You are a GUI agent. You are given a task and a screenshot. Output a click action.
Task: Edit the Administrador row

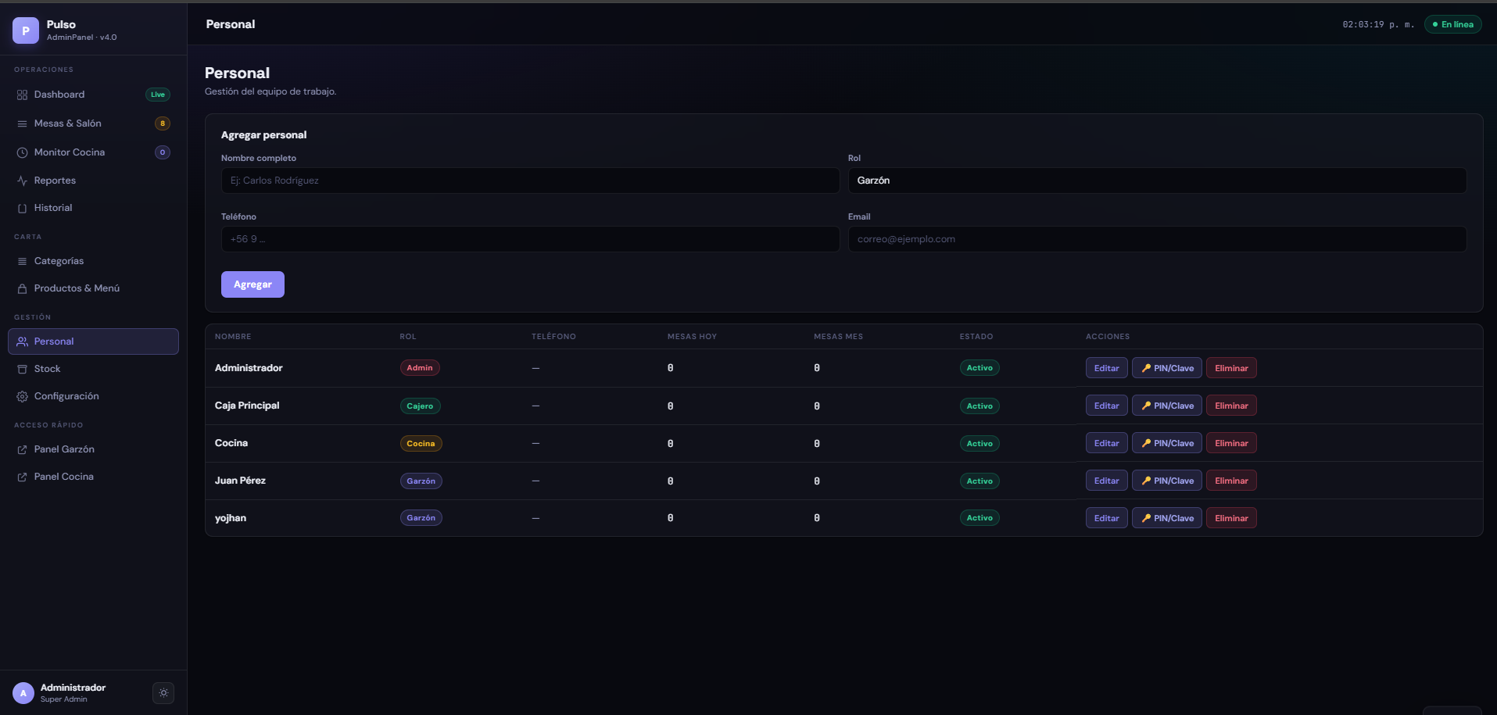[x=1106, y=368]
